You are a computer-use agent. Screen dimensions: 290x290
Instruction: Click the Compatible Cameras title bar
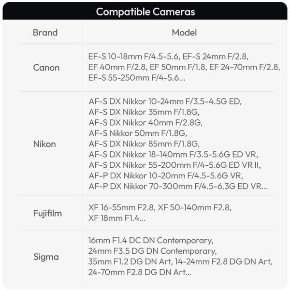coord(145,11)
